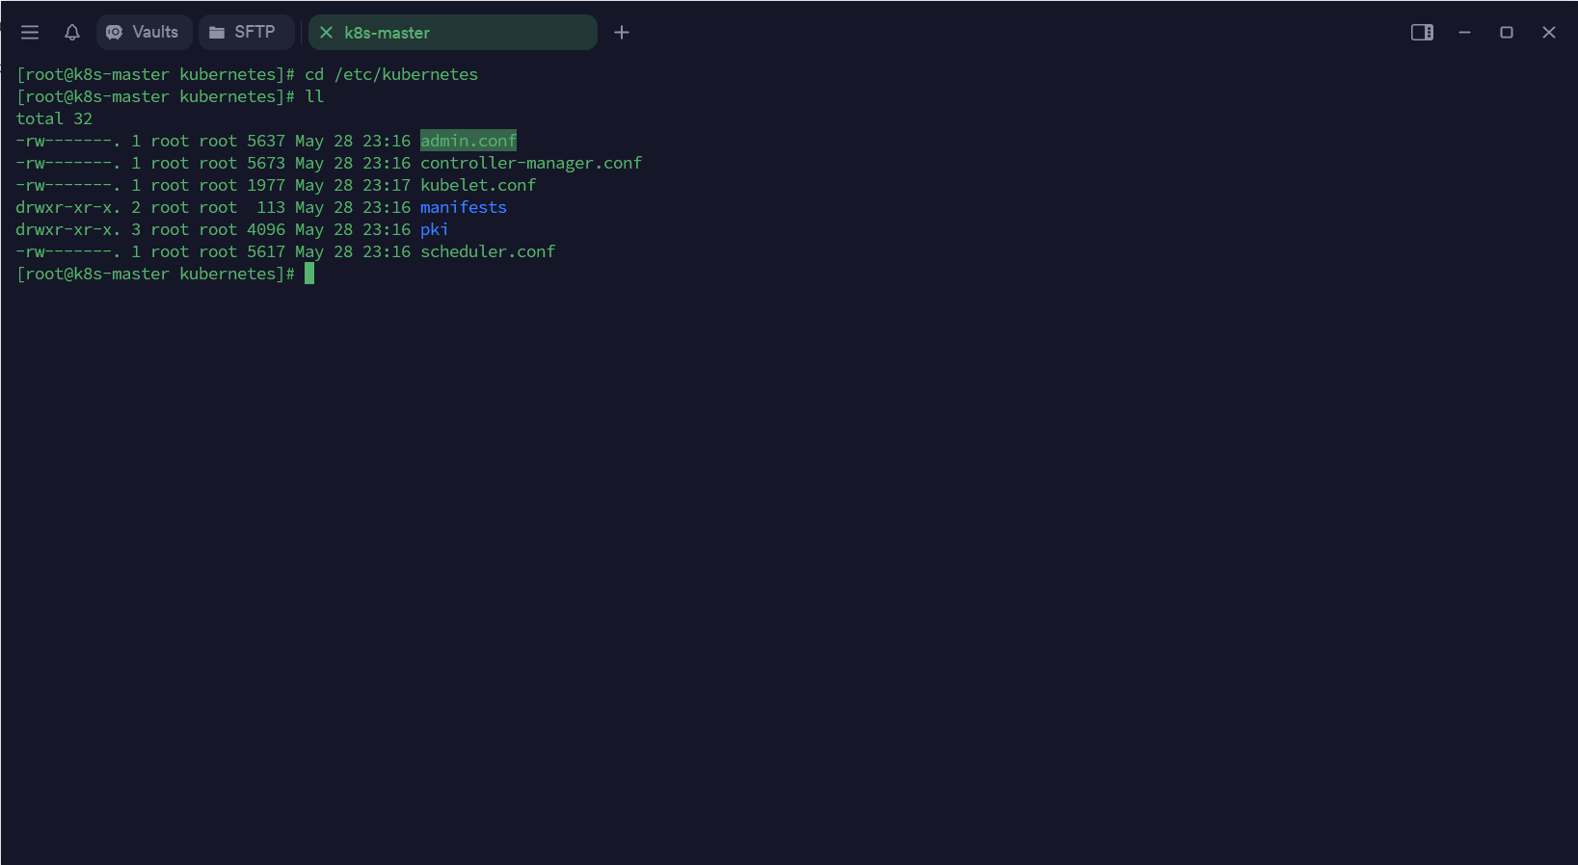The height and width of the screenshot is (865, 1578).
Task: Minimize the terminal window
Action: 1464,33
